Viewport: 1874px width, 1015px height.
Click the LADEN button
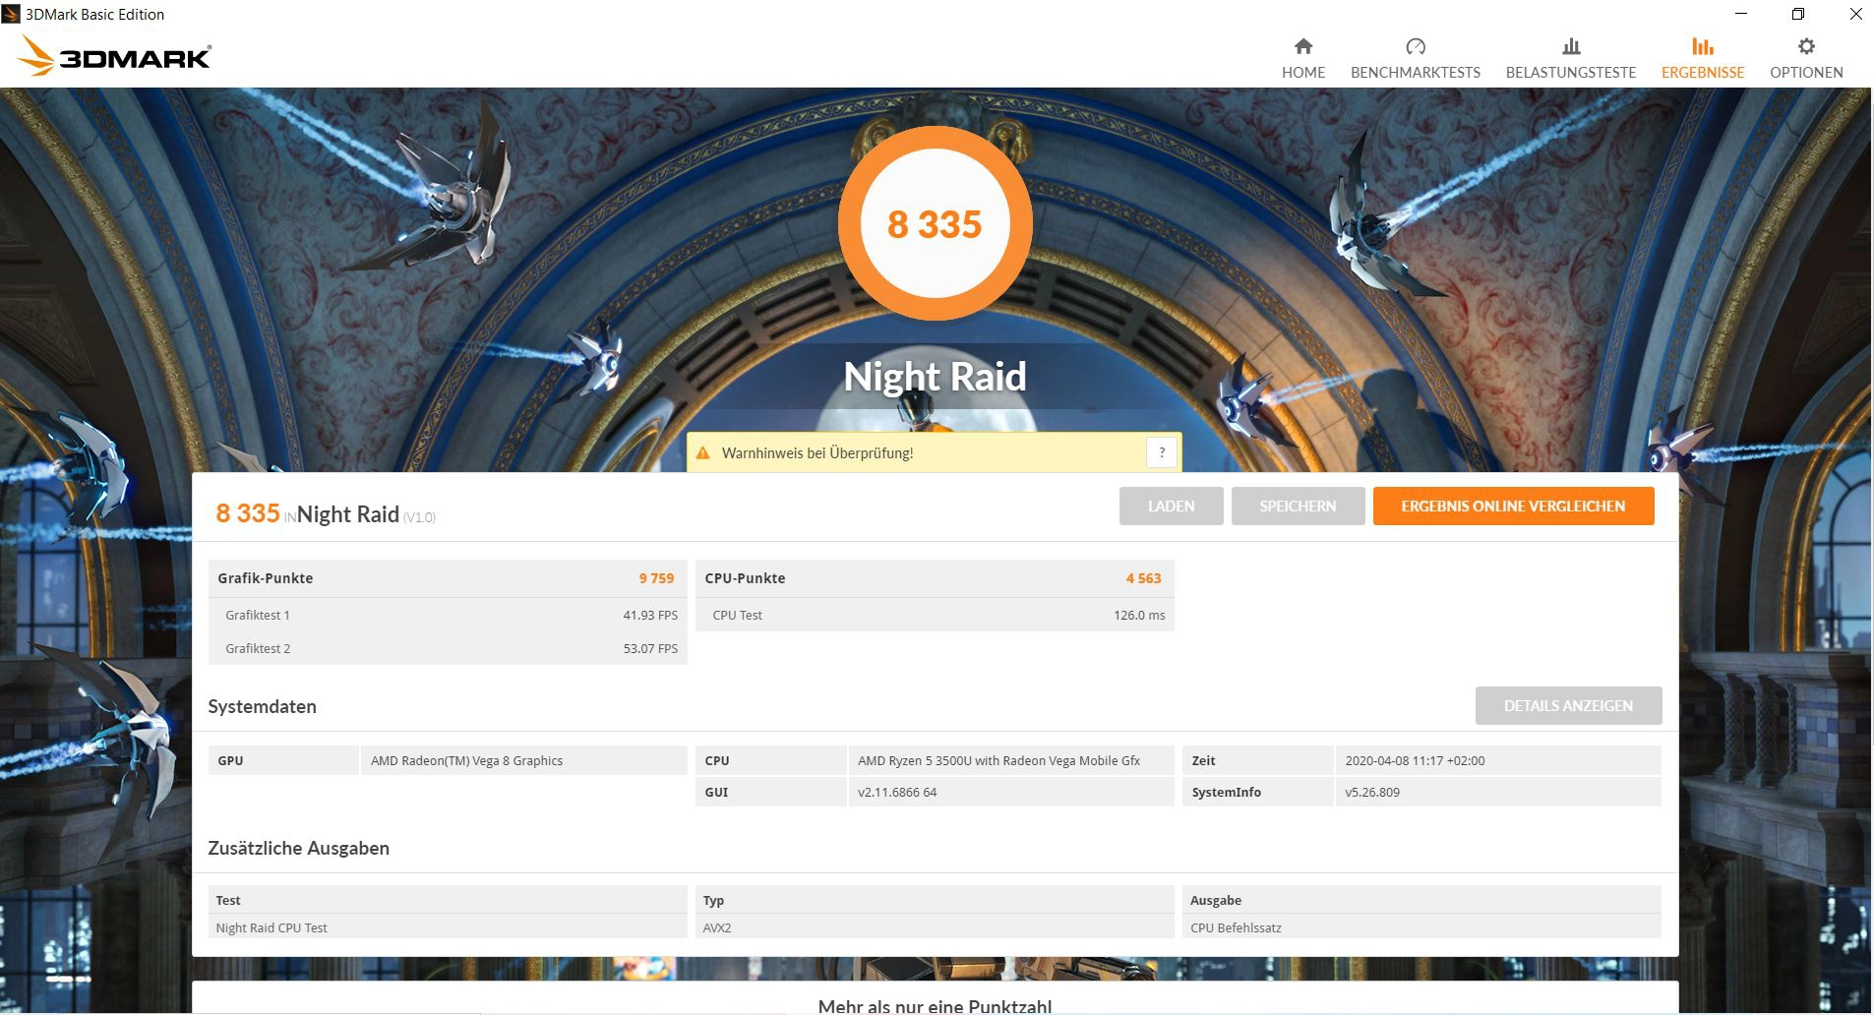(x=1171, y=507)
